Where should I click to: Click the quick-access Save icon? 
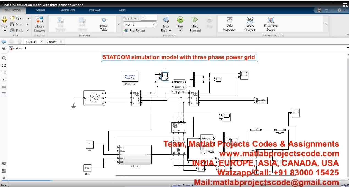pos(319,10)
